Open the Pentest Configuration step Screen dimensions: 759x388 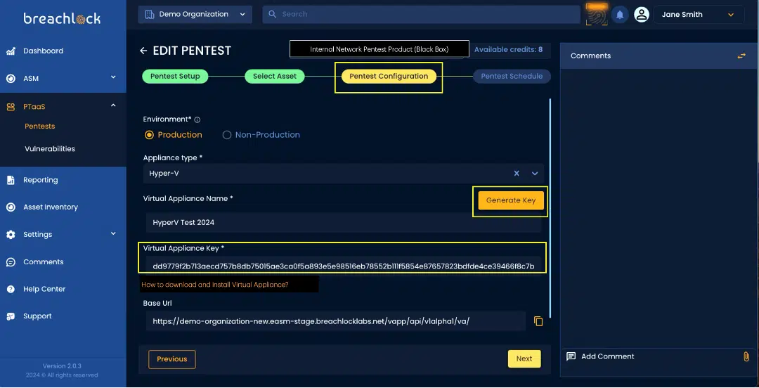389,76
